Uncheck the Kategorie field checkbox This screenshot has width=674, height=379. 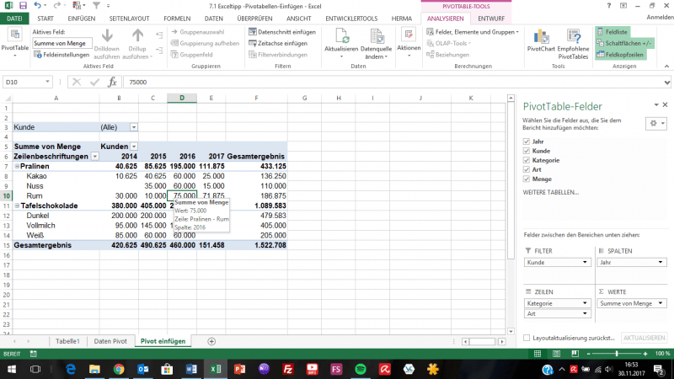pos(526,160)
